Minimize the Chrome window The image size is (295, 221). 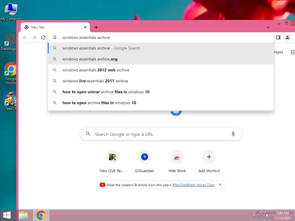[279, 24]
